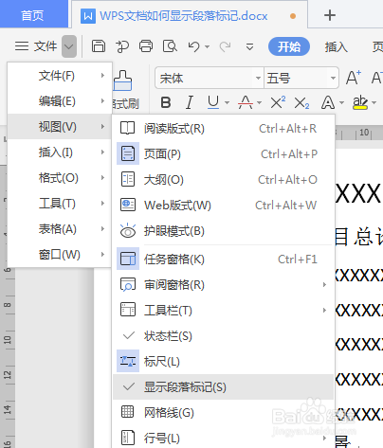The height and width of the screenshot is (448, 383).
Task: Open customize quick access toolbar dropdown
Action: click(x=249, y=47)
